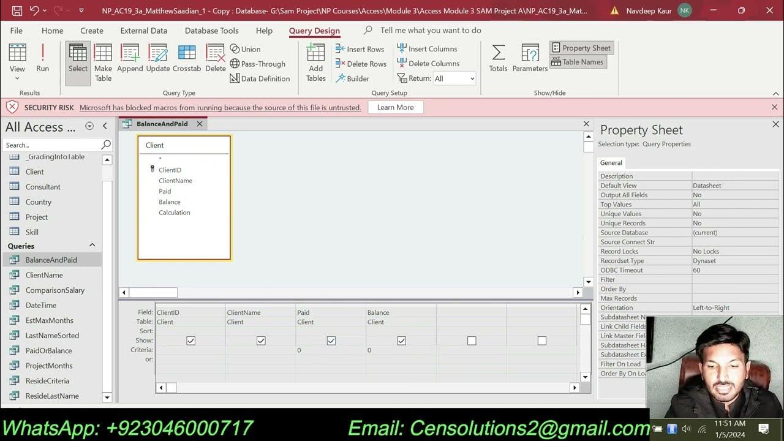The height and width of the screenshot is (441, 784).
Task: Toggle the Totals row
Action: [x=498, y=59]
